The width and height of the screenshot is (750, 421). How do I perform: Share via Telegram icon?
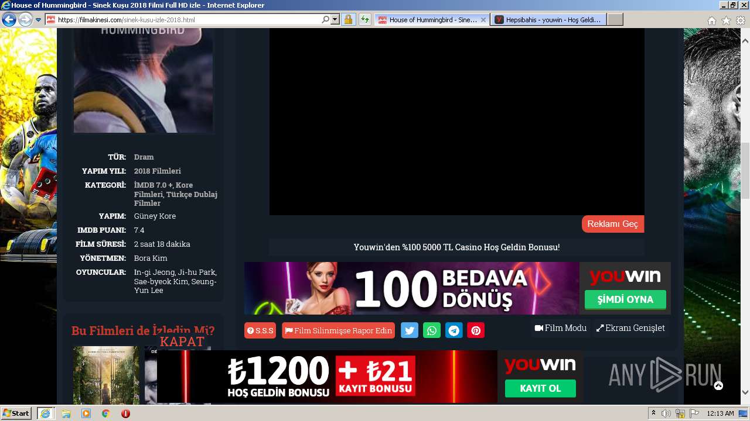click(x=454, y=330)
